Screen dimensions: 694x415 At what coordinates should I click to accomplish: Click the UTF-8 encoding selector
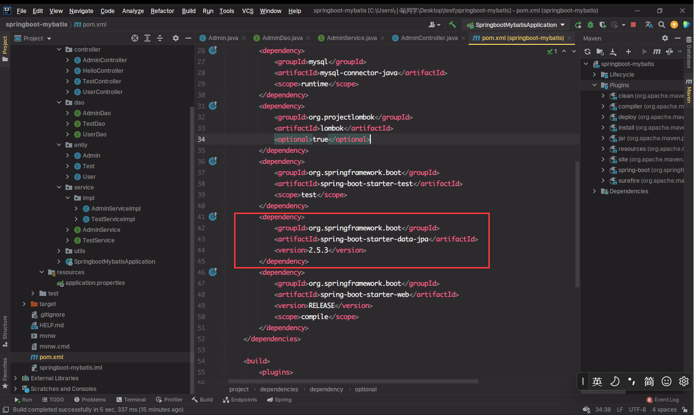click(x=638, y=410)
